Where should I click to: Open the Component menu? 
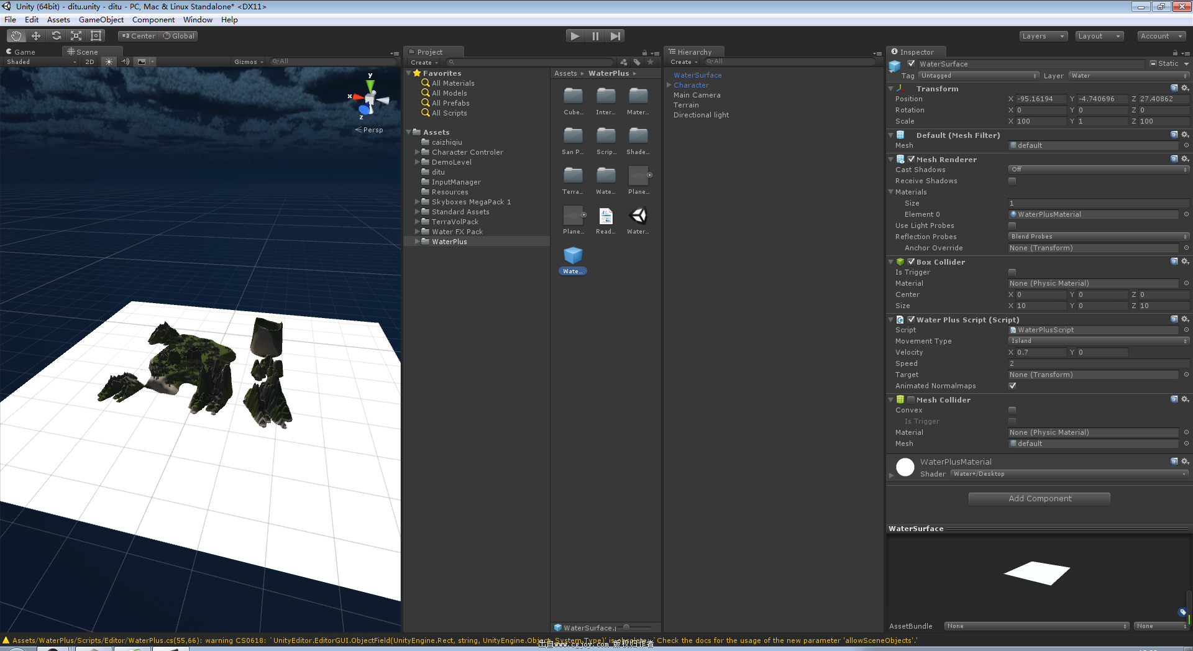[153, 20]
